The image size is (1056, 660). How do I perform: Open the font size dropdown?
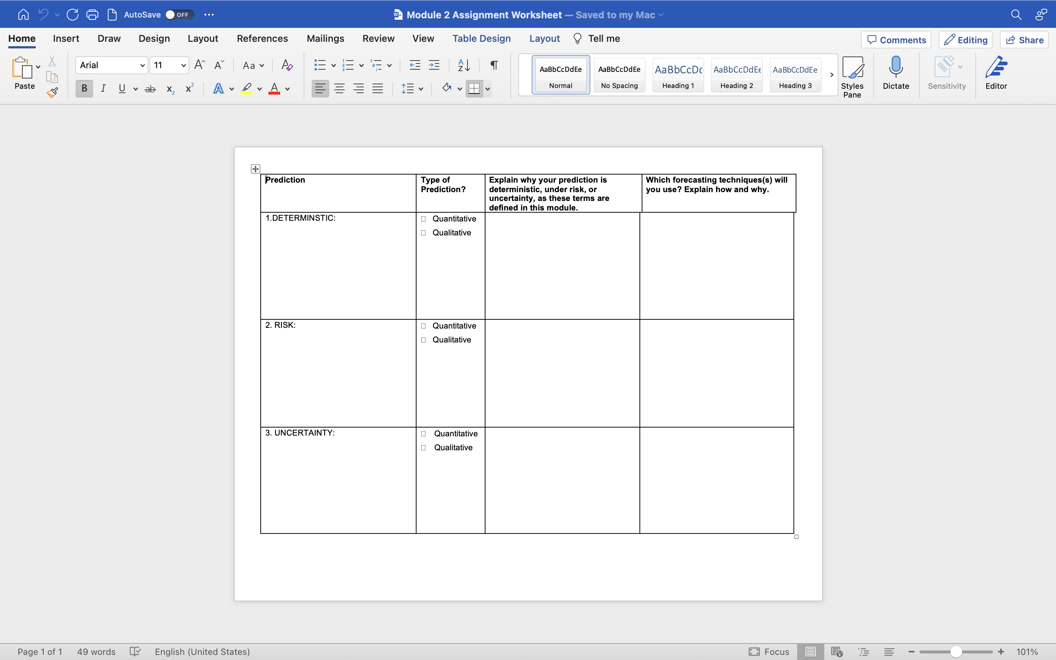coord(183,66)
